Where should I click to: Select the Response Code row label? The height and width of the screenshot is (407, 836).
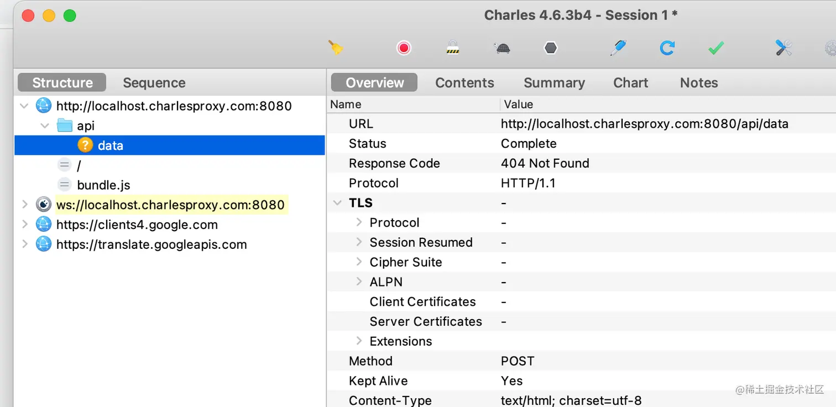(394, 164)
